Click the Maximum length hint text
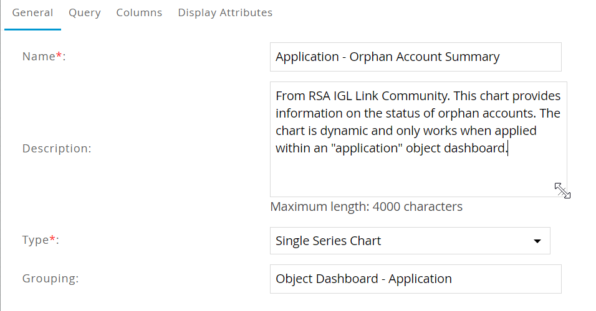596x311 pixels. pos(366,207)
